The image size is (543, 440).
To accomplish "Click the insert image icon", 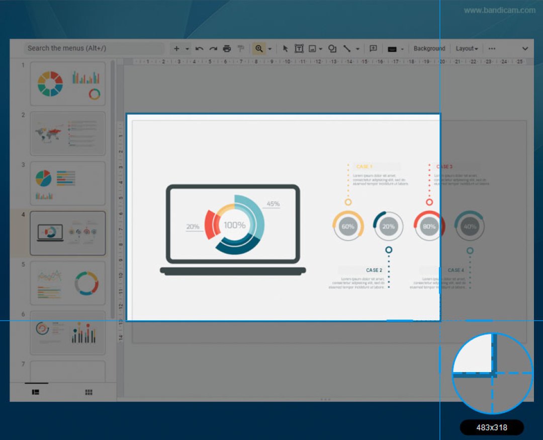I will tap(312, 48).
